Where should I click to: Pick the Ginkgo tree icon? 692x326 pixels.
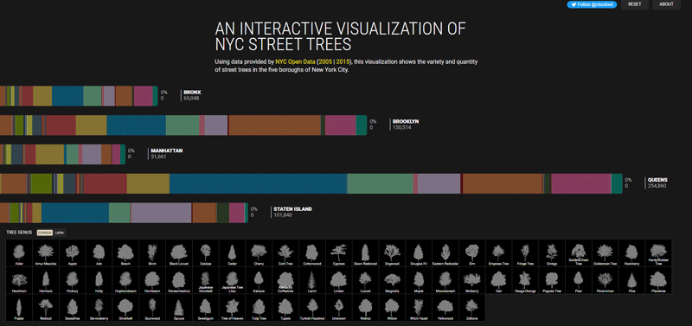tap(551, 253)
